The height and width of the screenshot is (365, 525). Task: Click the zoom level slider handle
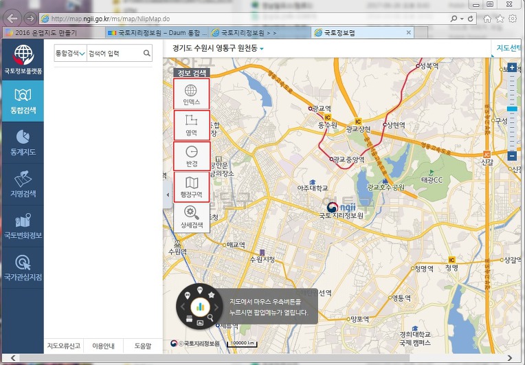512,109
